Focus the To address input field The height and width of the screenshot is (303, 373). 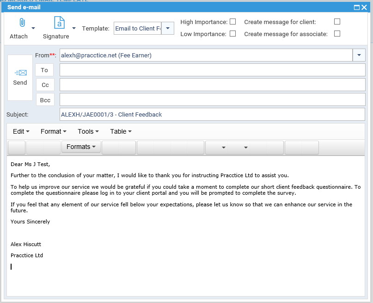click(213, 70)
